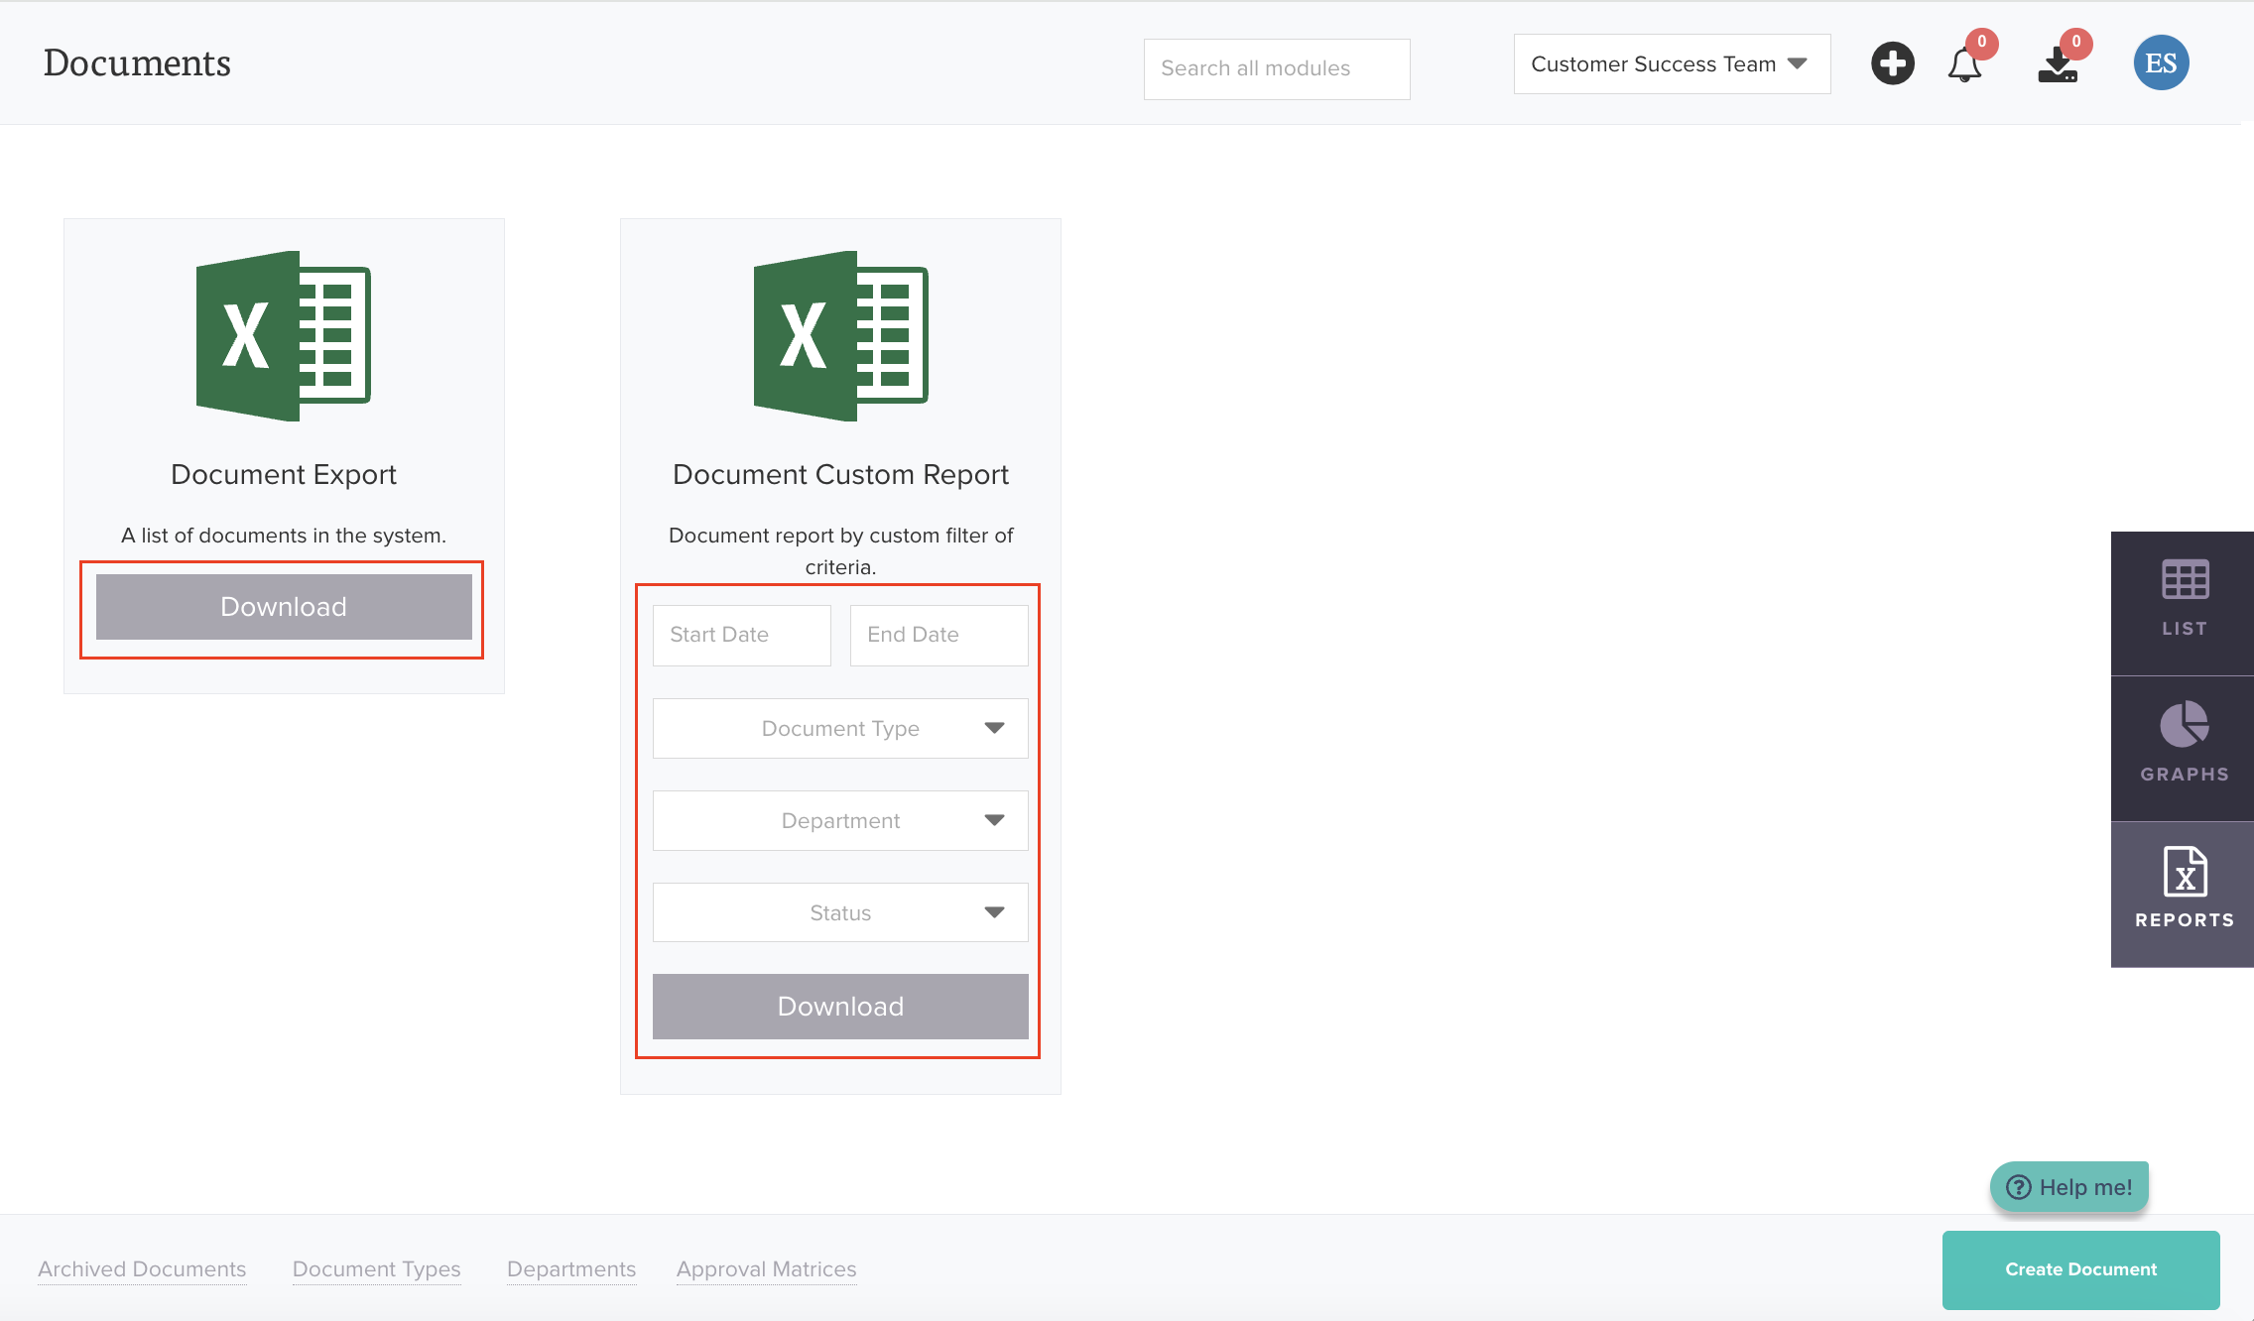Open the Archived Documents link
Screen dimensions: 2254x1321
tap(142, 1269)
